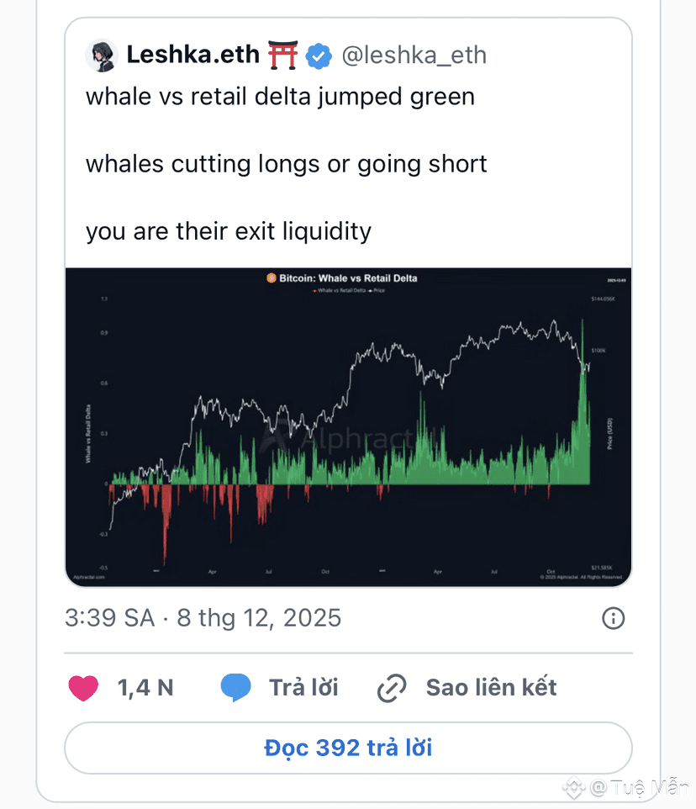Open the Leshka.eth display name
This screenshot has width=696, height=809.
(x=192, y=56)
